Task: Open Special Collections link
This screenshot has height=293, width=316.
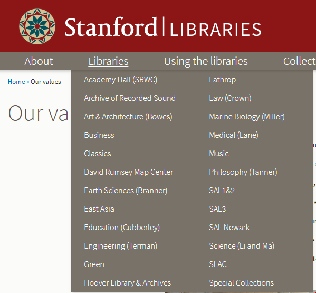Action: tap(241, 283)
